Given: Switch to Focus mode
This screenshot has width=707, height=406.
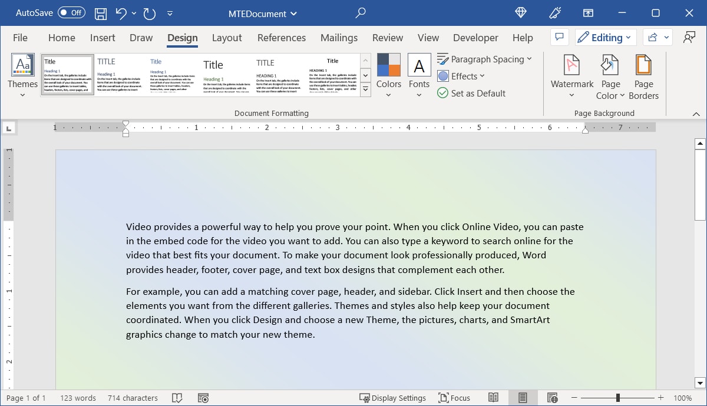Looking at the screenshot, I should pyautogui.click(x=454, y=398).
